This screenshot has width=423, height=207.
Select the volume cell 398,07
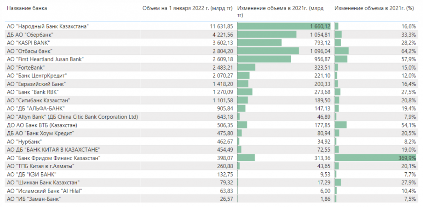pos(225,158)
